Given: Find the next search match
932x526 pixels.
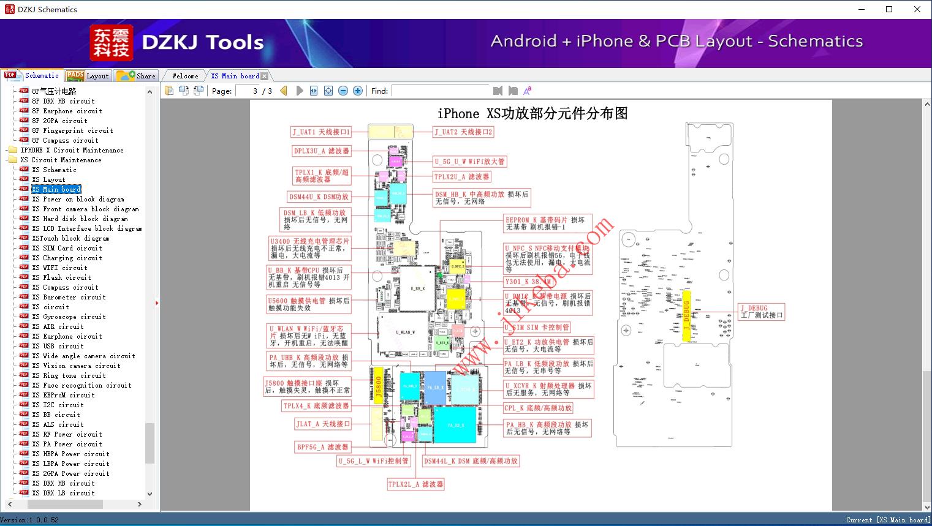Looking at the screenshot, I should 512,91.
